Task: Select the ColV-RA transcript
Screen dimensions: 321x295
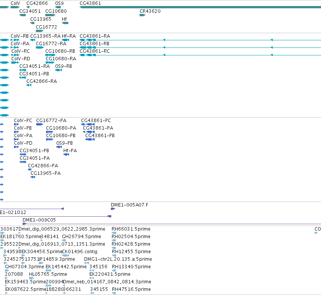Action: pos(15,47)
